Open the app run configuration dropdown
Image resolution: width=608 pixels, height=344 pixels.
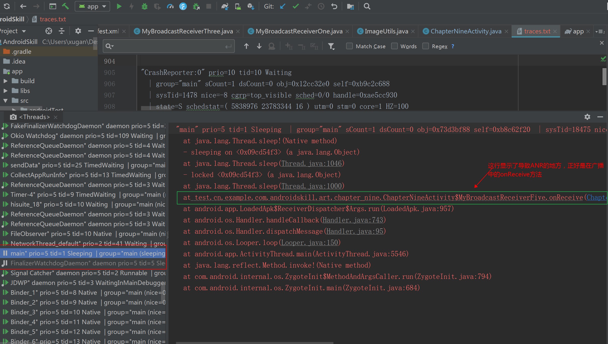(92, 6)
